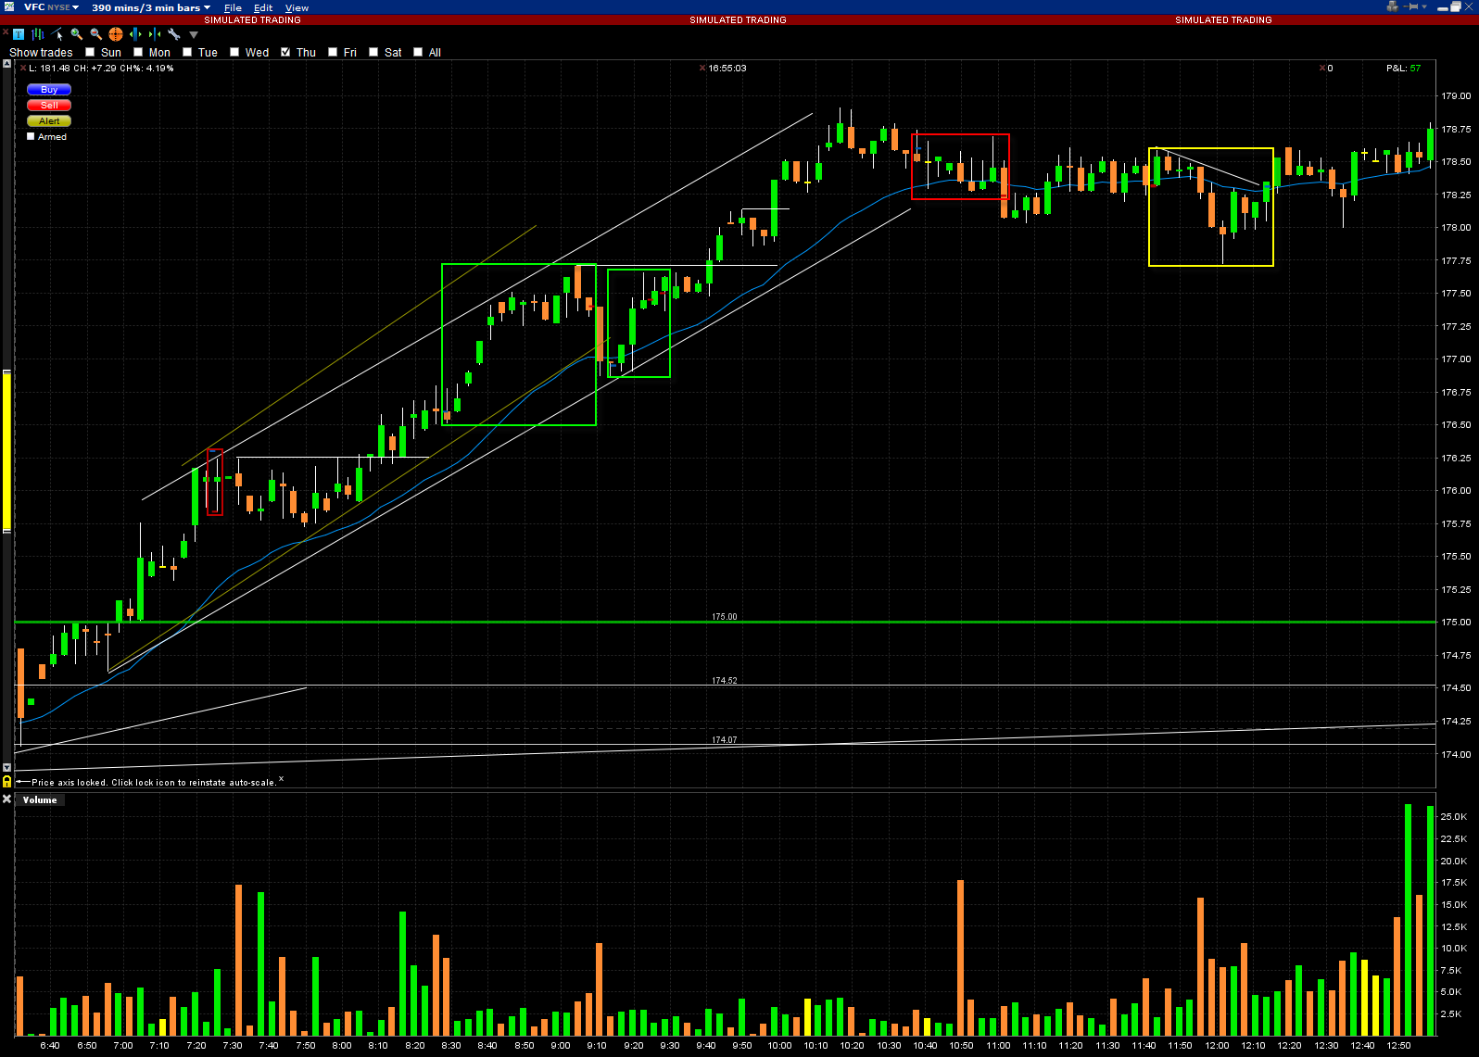Click the price axis up arrow

click(x=6, y=64)
